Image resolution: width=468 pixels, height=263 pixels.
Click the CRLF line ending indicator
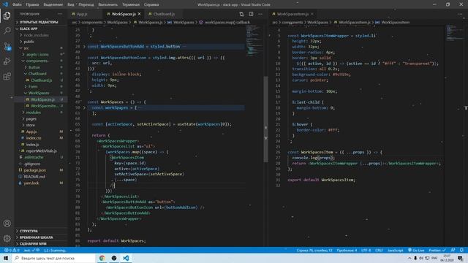(x=379, y=250)
